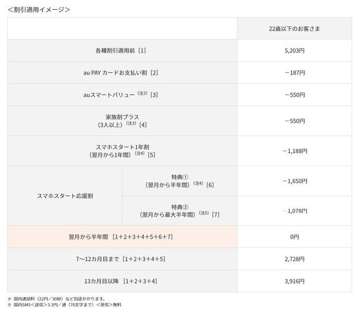Click the row label スマホスタート1年割 [5]
The image size is (362, 311).
tap(122, 151)
